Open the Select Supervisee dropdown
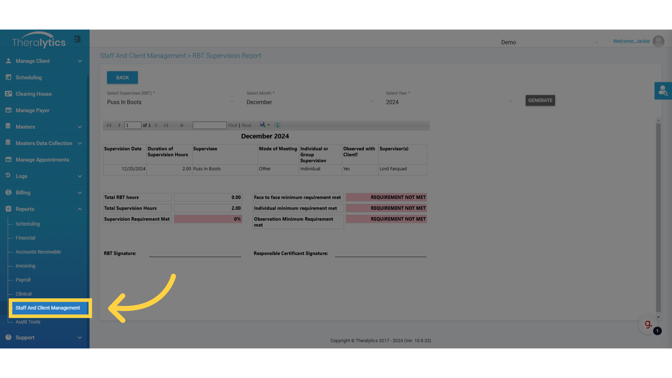The image size is (672, 378). pyautogui.click(x=170, y=102)
